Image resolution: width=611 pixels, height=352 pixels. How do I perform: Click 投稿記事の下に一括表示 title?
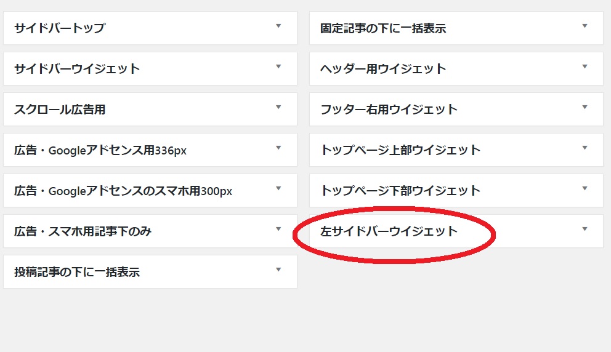pyautogui.click(x=77, y=272)
